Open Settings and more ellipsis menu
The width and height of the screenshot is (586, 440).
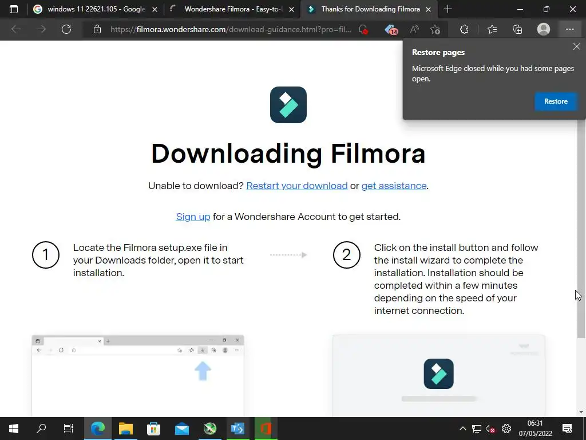coord(569,29)
